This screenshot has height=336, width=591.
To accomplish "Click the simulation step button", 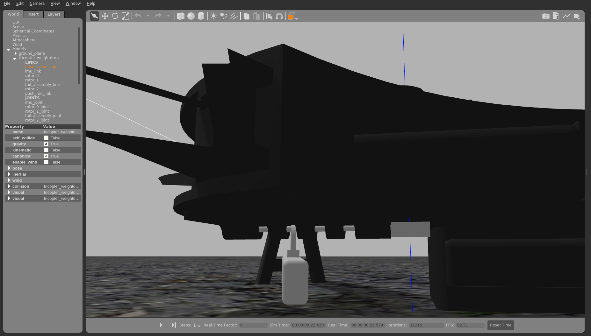I will pyautogui.click(x=174, y=325).
